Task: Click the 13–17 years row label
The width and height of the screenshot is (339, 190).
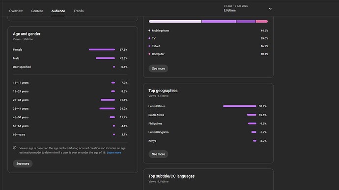Action: coord(21,83)
